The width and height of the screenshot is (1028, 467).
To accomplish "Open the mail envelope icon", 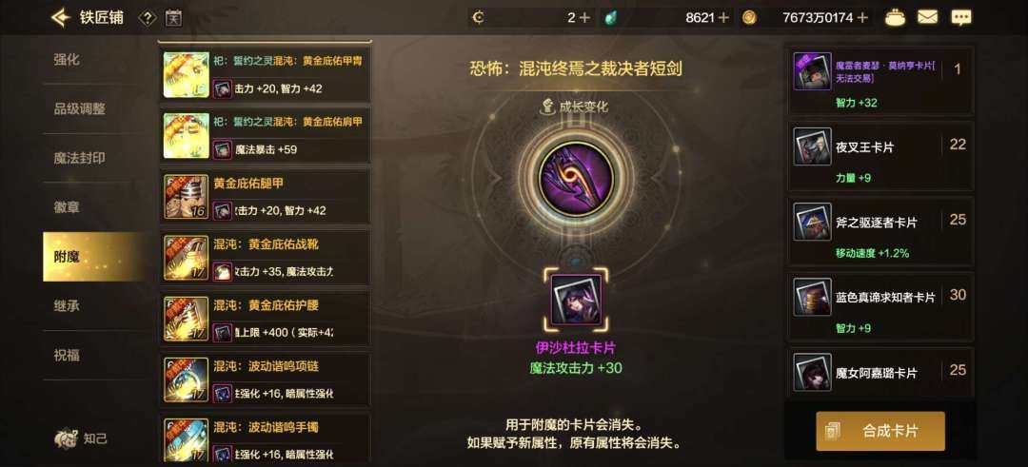I will (x=927, y=18).
